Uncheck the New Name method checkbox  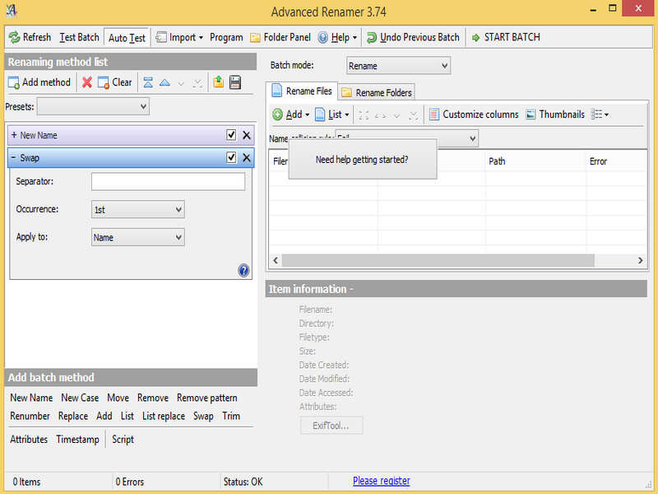tap(231, 134)
